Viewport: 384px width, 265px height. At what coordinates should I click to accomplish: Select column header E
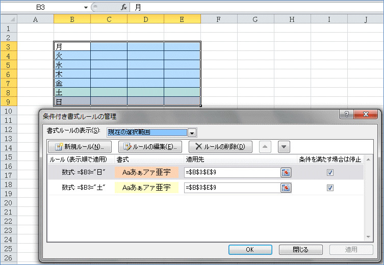pos(182,19)
